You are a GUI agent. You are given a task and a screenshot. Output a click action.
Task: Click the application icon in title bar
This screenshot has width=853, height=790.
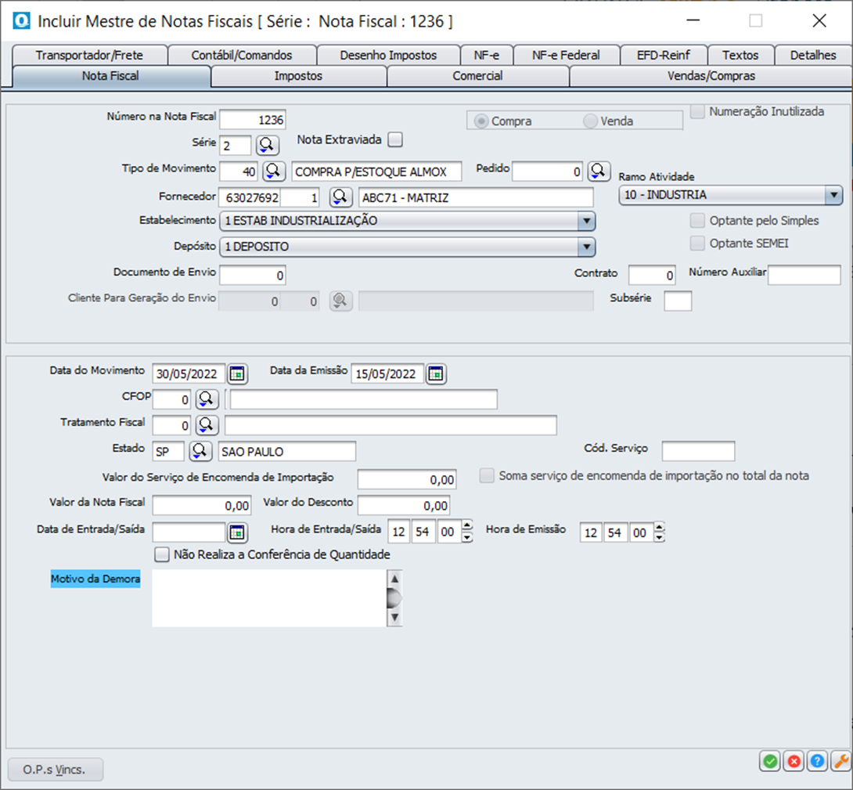point(22,21)
